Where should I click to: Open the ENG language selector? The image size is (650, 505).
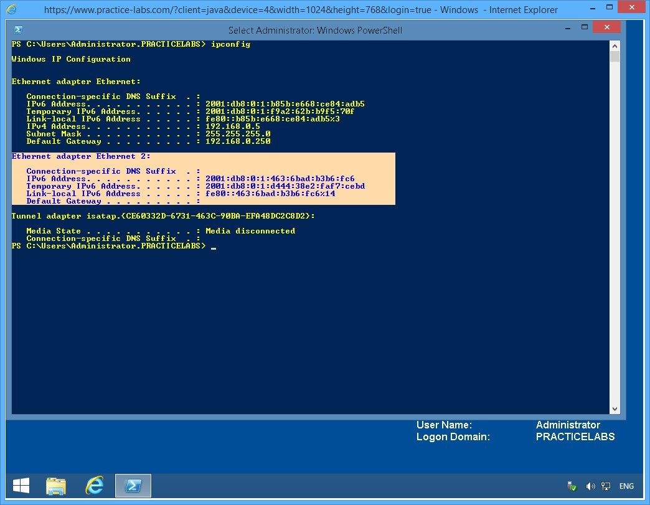click(x=626, y=486)
